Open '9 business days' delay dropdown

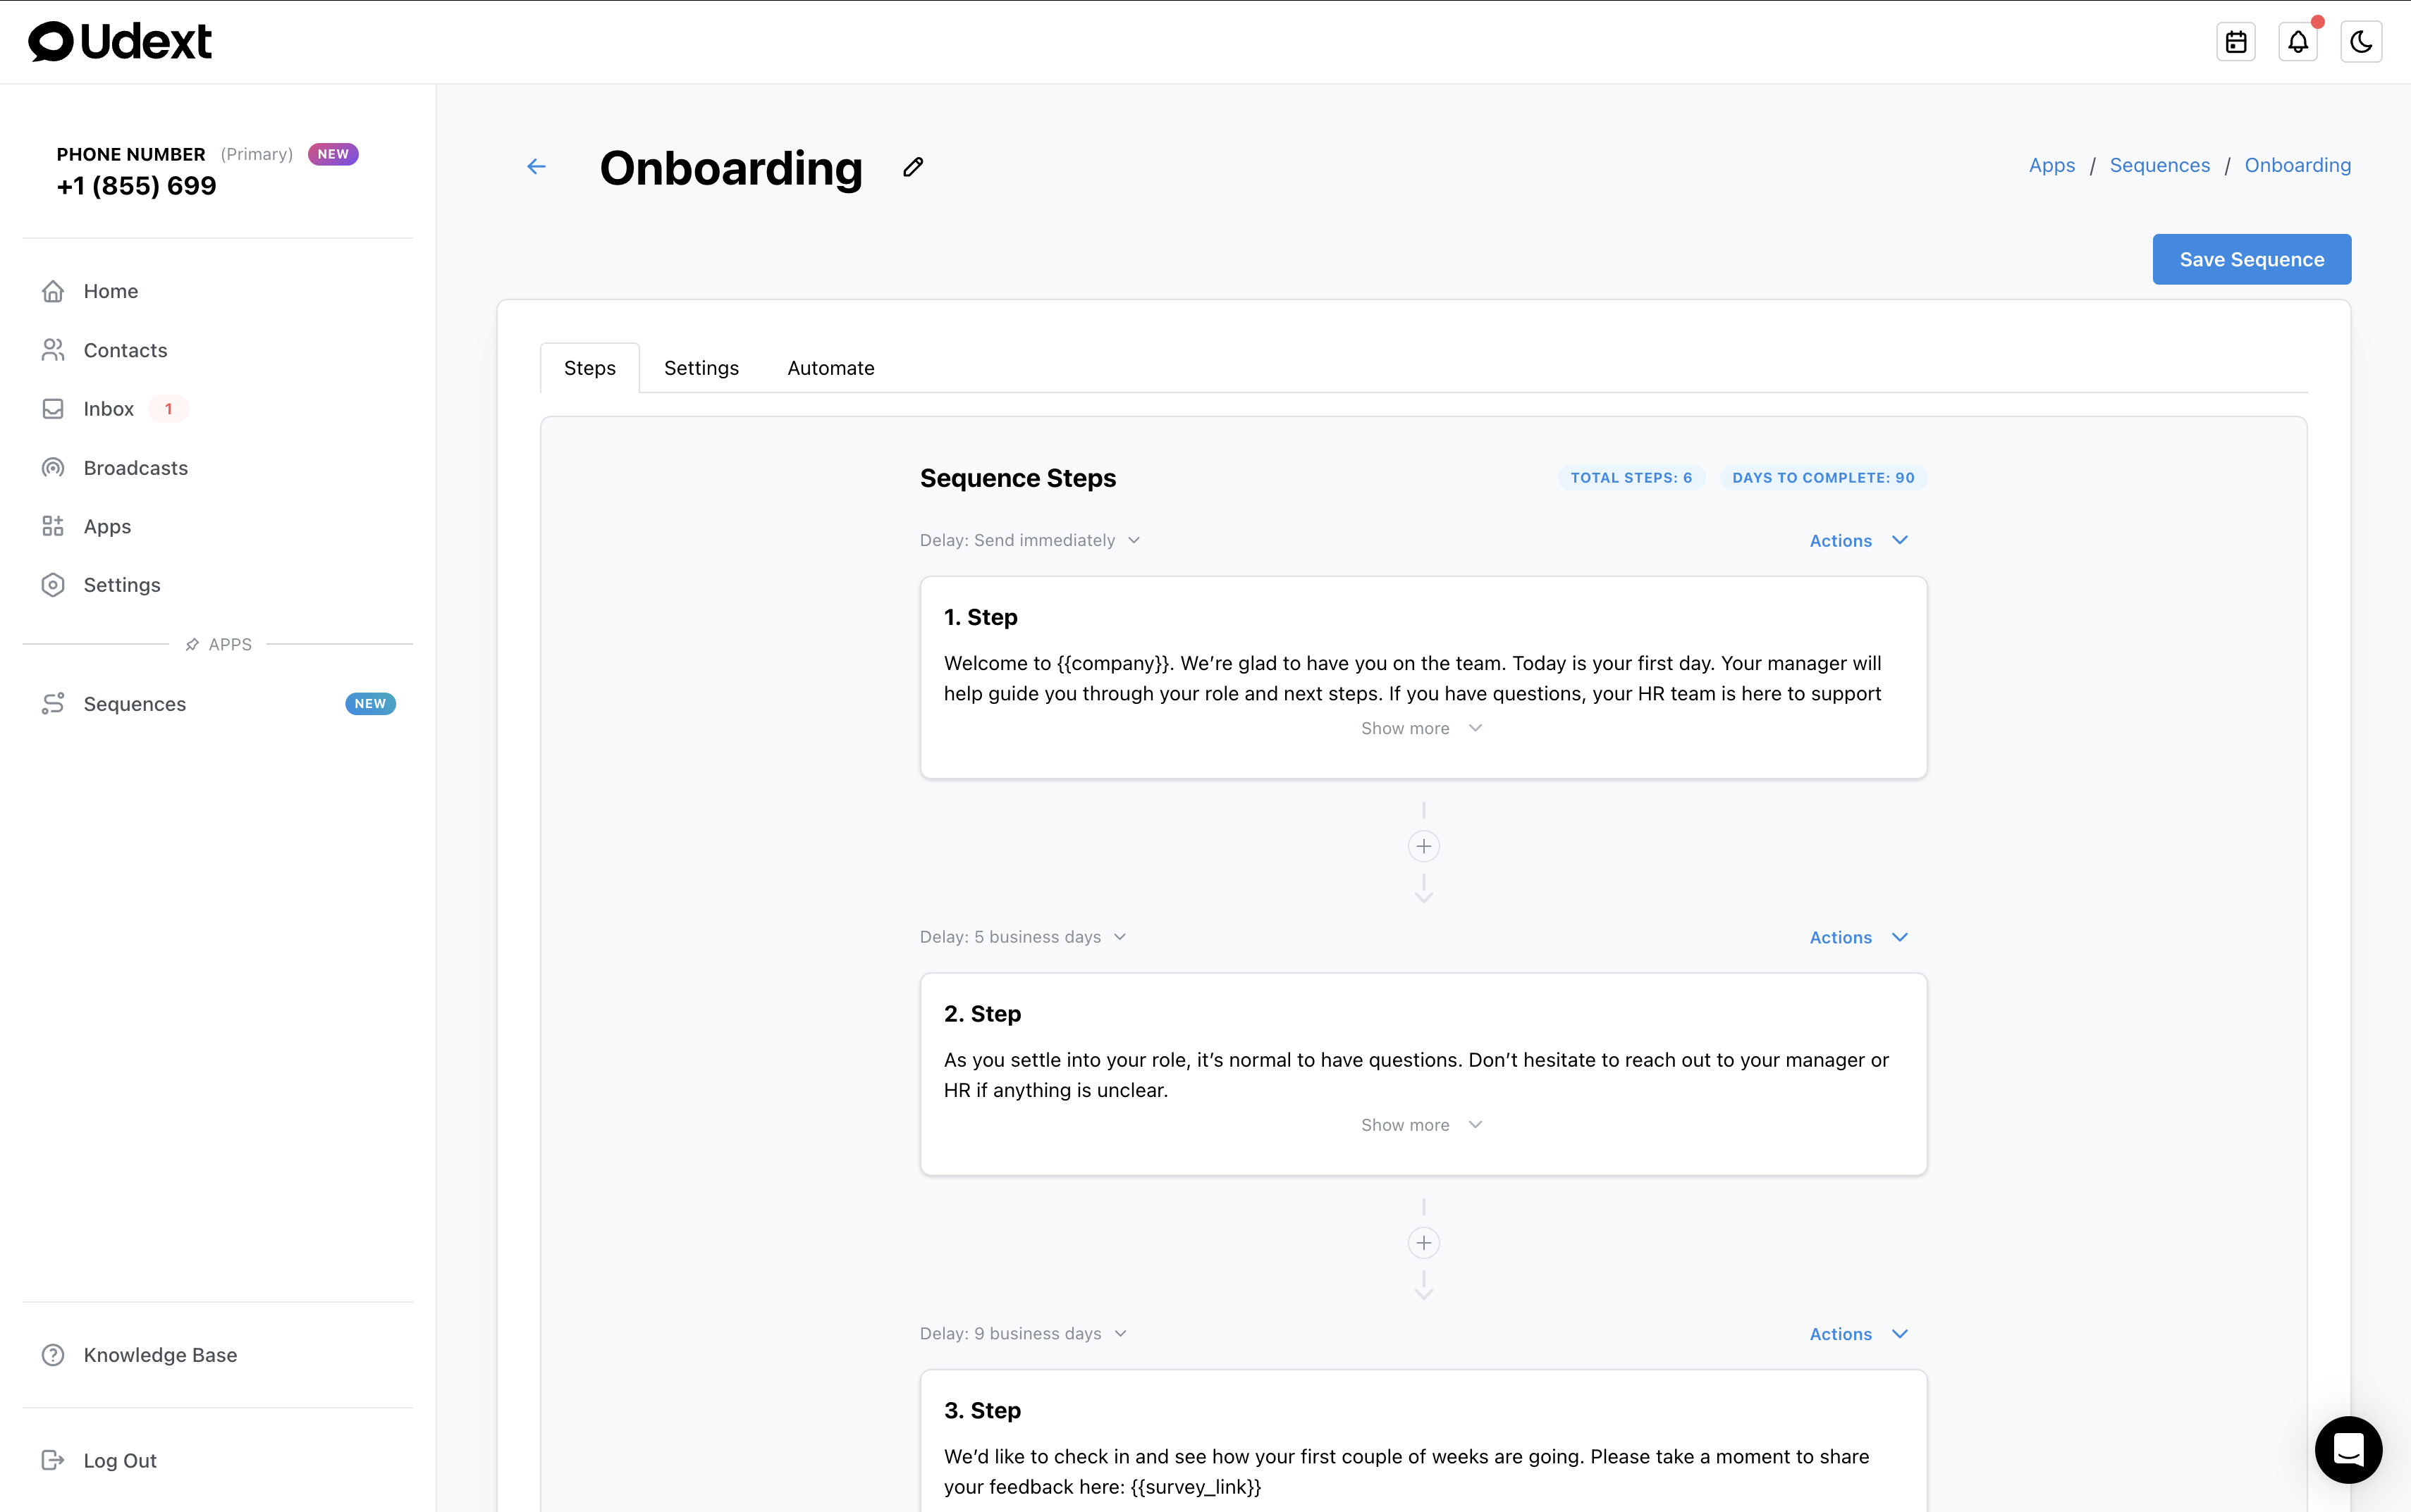coord(1024,1334)
